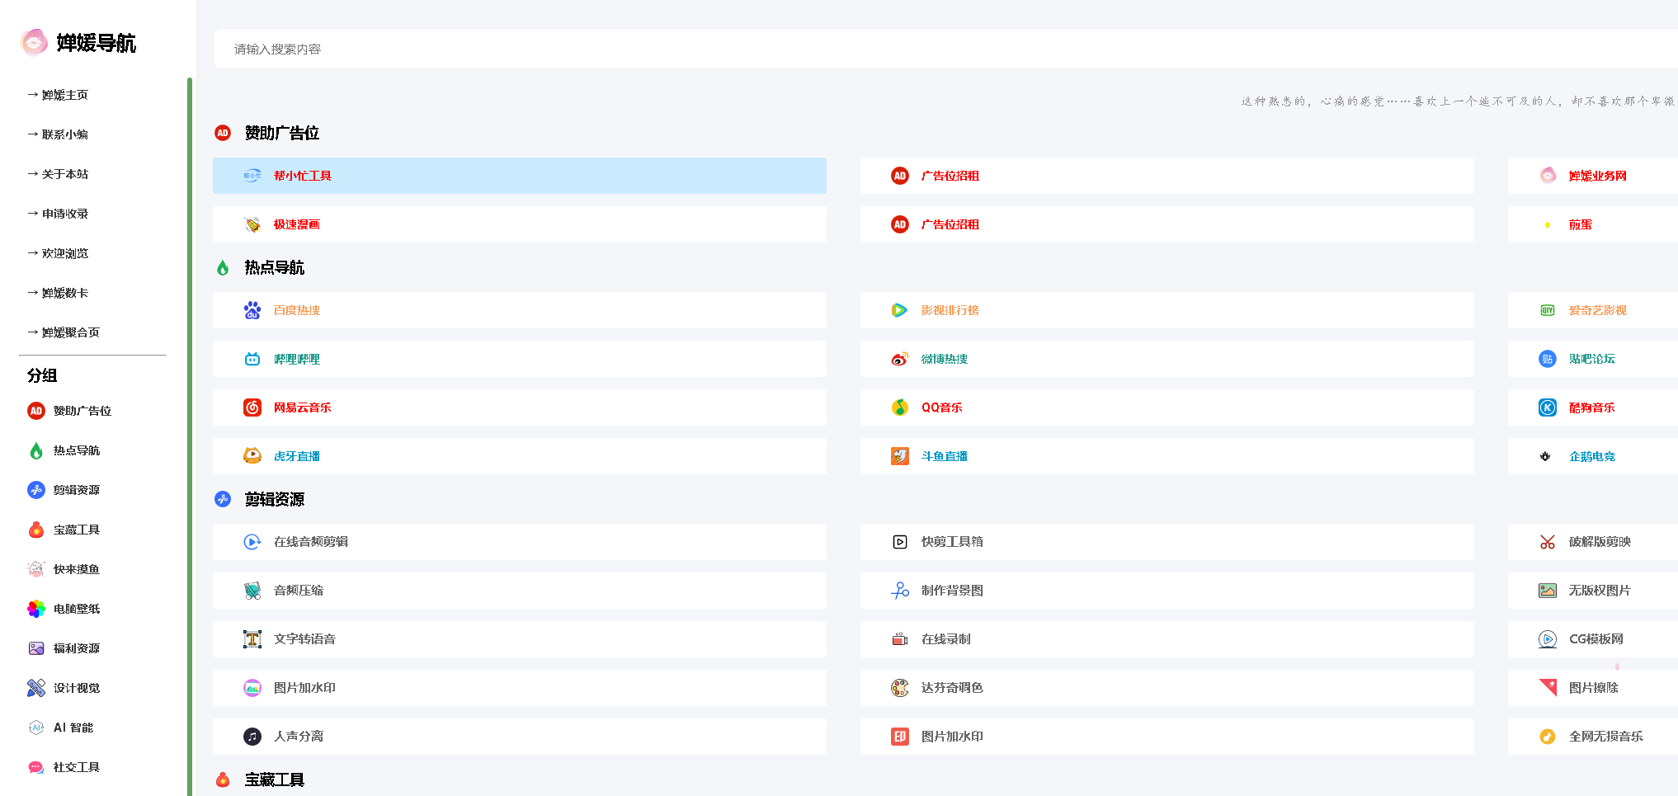Click the 婵媛导航 logo icon
The height and width of the screenshot is (796, 1678).
pyautogui.click(x=35, y=42)
